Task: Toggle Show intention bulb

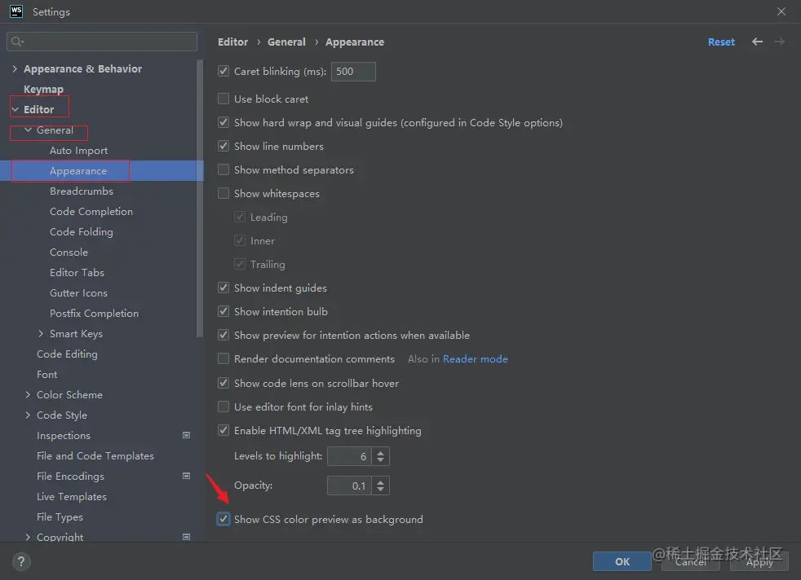Action: click(x=223, y=311)
